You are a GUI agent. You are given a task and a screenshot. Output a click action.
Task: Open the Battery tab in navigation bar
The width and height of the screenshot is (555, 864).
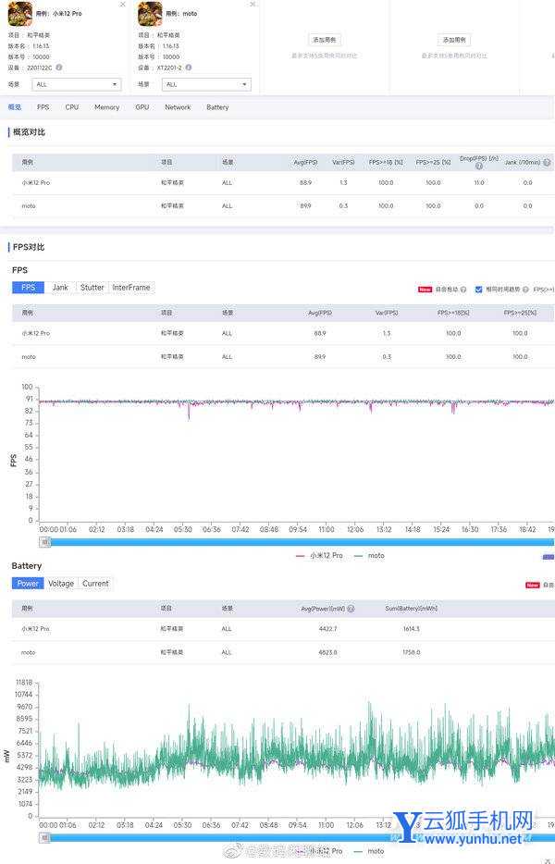click(217, 107)
